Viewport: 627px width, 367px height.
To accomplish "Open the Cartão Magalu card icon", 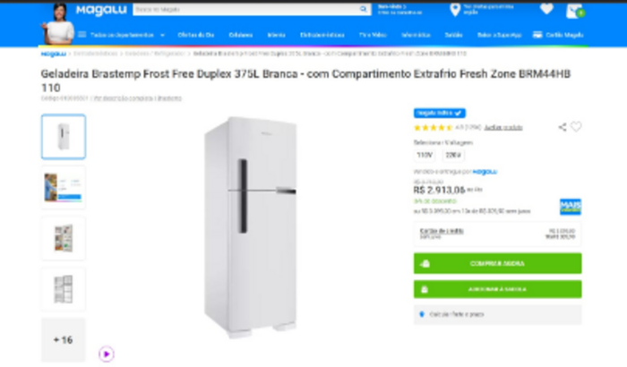I will point(537,35).
